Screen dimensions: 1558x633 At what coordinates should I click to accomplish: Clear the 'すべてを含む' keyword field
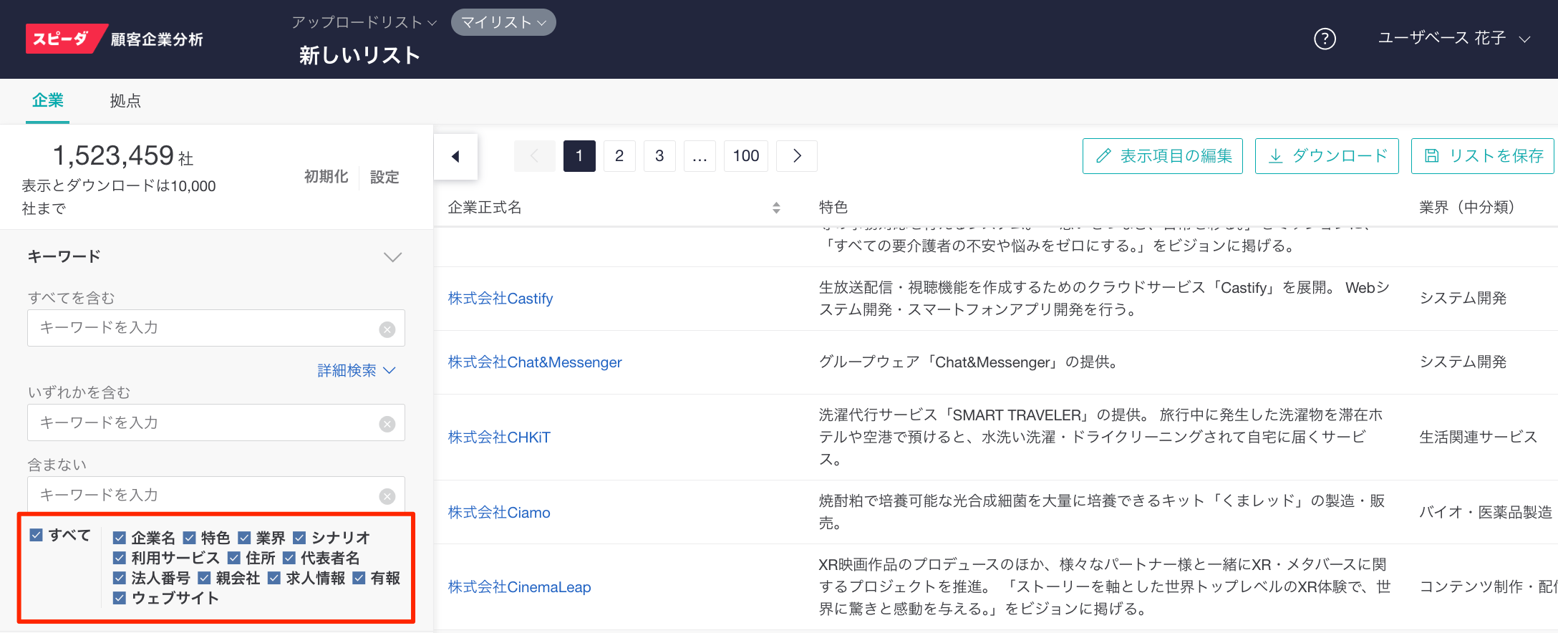pos(387,329)
